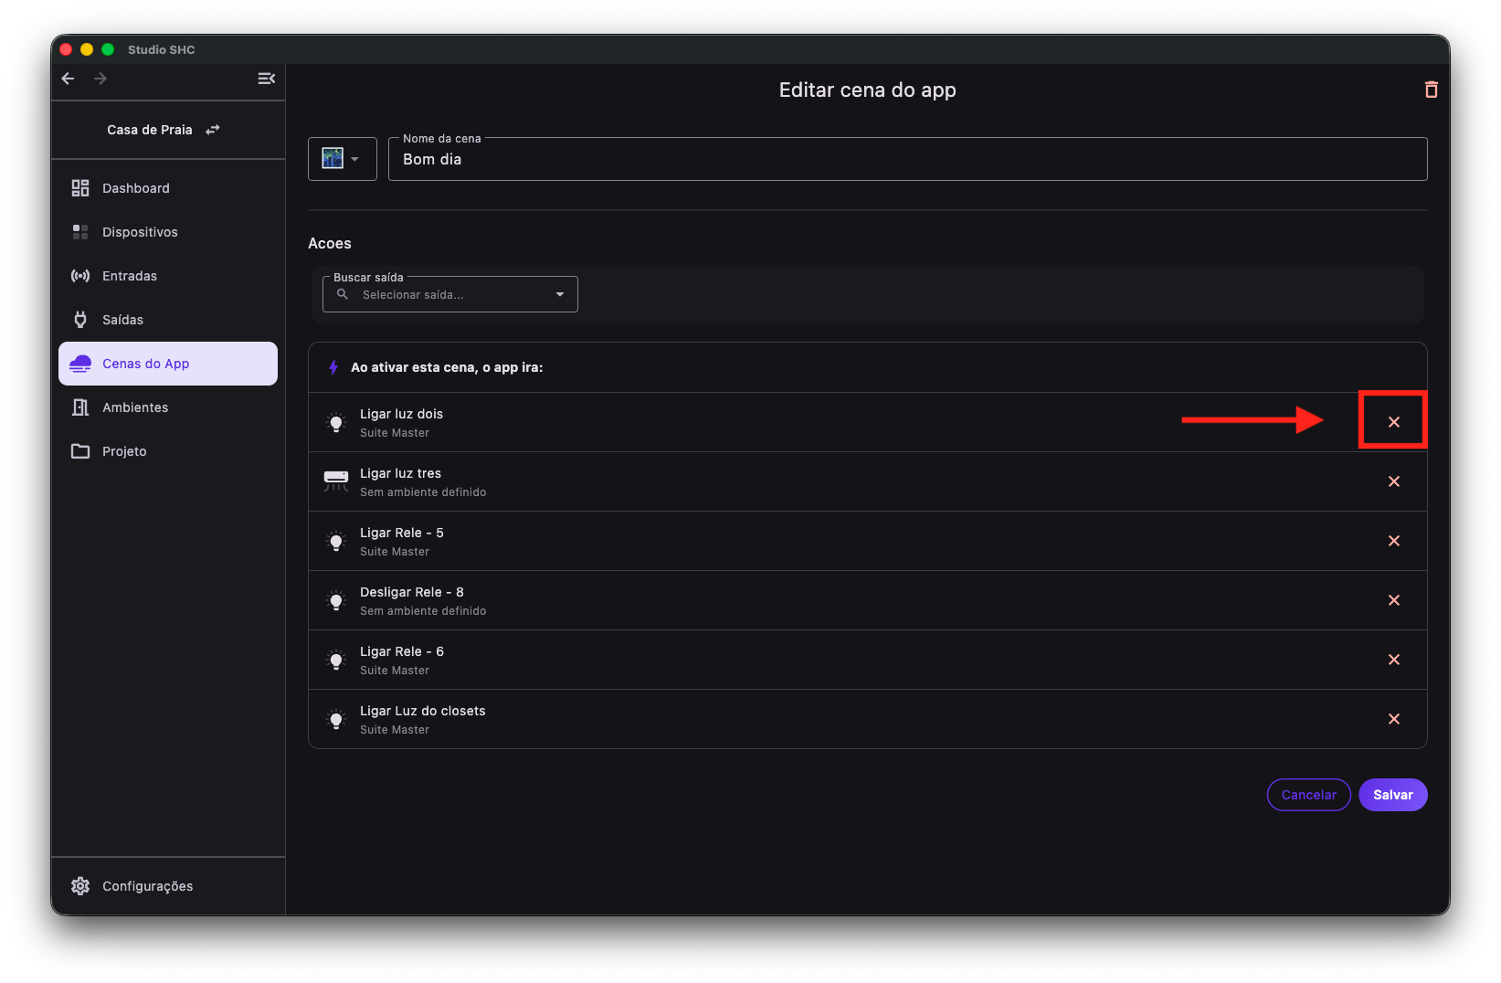This screenshot has width=1501, height=983.
Task: Delete scene with the trash icon
Action: (1432, 90)
